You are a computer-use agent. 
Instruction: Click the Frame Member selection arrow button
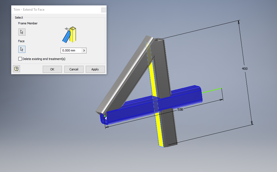pyautogui.click(x=22, y=32)
